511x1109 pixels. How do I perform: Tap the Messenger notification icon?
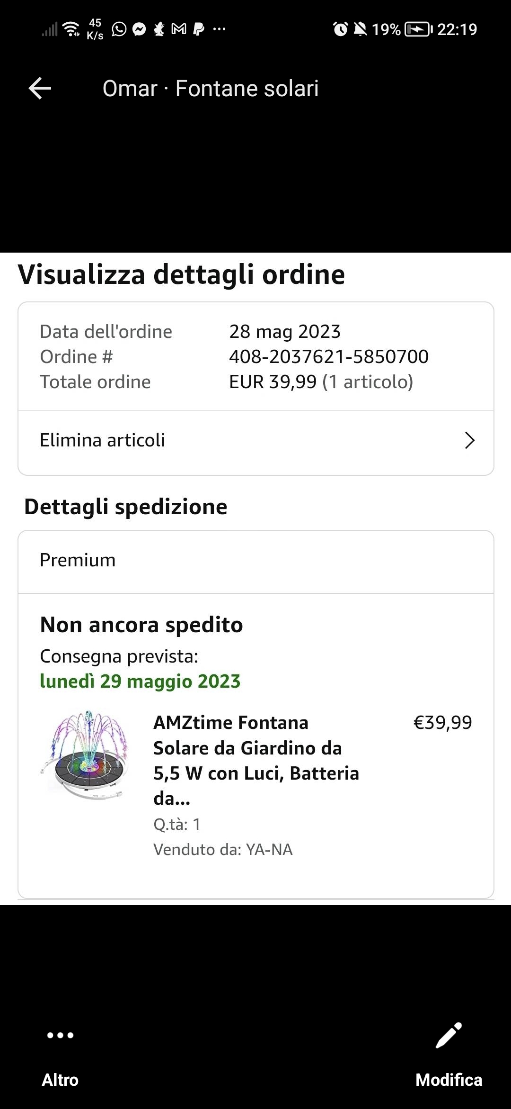click(139, 29)
